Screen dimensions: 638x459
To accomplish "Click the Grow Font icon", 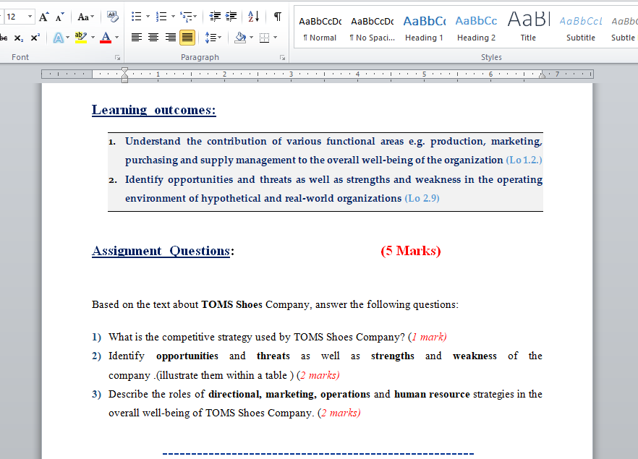I will coord(43,17).
